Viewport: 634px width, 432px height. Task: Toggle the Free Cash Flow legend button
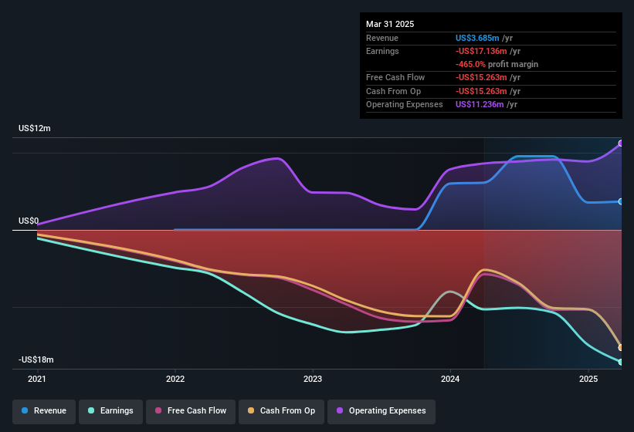click(x=191, y=411)
